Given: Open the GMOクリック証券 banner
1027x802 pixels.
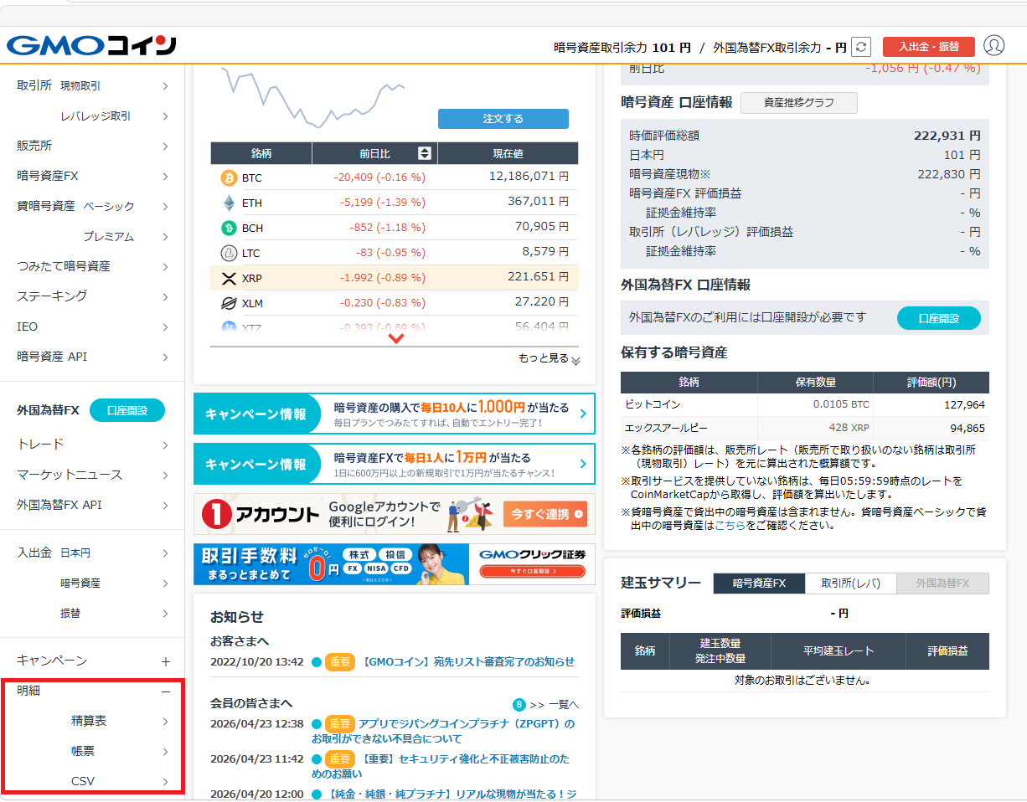Looking at the screenshot, I should click(x=395, y=564).
